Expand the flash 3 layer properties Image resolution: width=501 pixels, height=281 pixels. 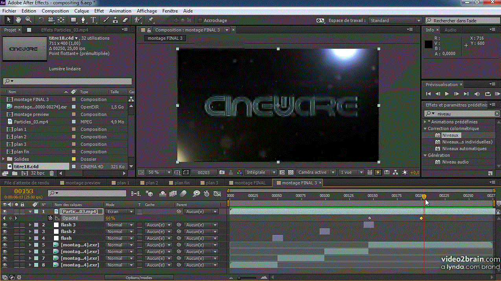pos(30,225)
